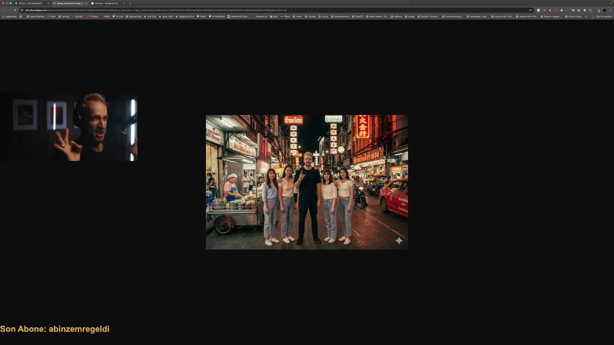Open the Portfolio Shutterstock bookmark
Screen dimensions: 614x345
428,16
